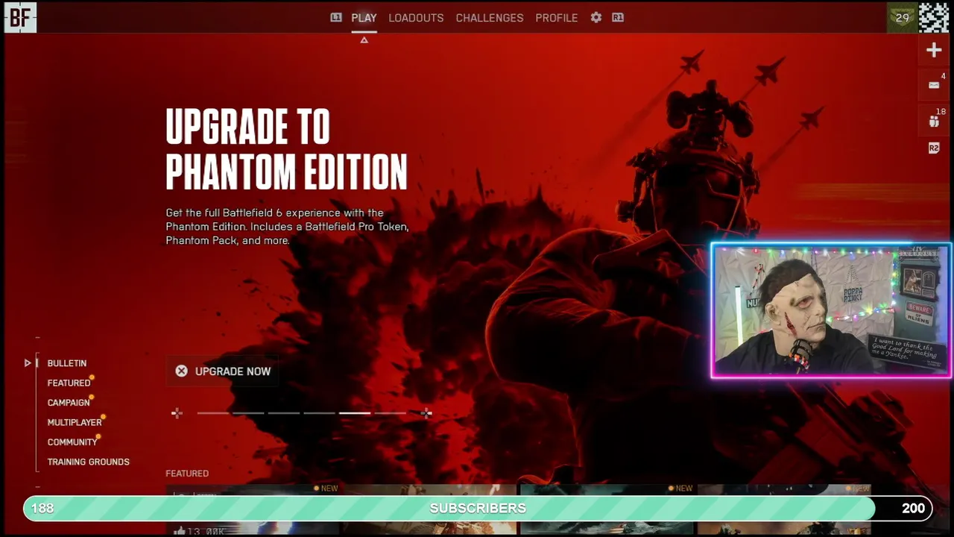Open the friends list showing 18

click(x=934, y=119)
